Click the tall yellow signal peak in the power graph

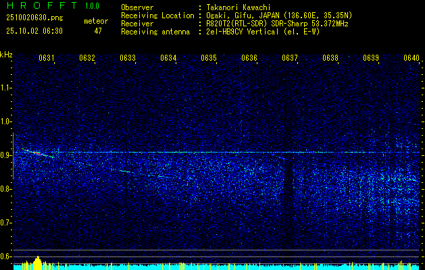tap(38, 263)
